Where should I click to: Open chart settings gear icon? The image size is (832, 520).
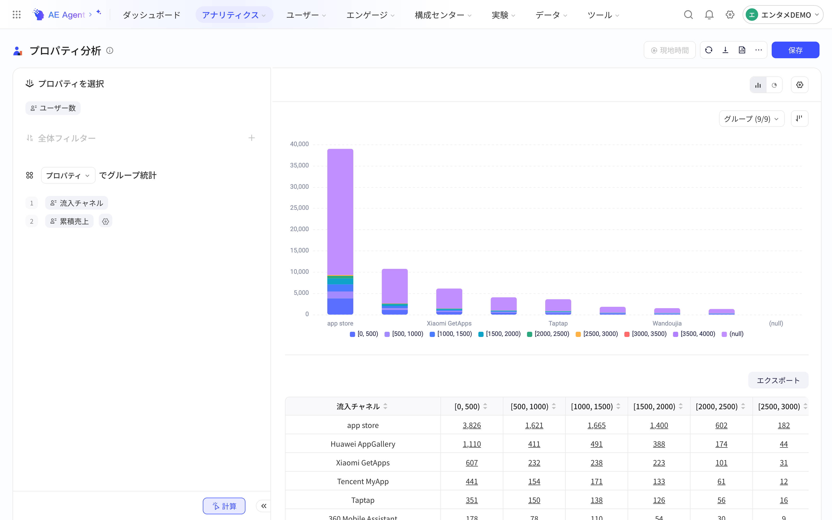click(800, 85)
